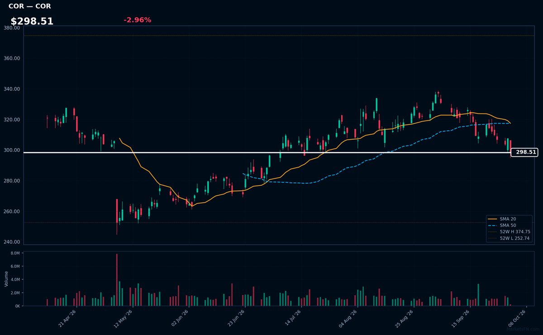Click the 04 Aug '26 date label
543x335 pixels.
pyautogui.click(x=348, y=318)
